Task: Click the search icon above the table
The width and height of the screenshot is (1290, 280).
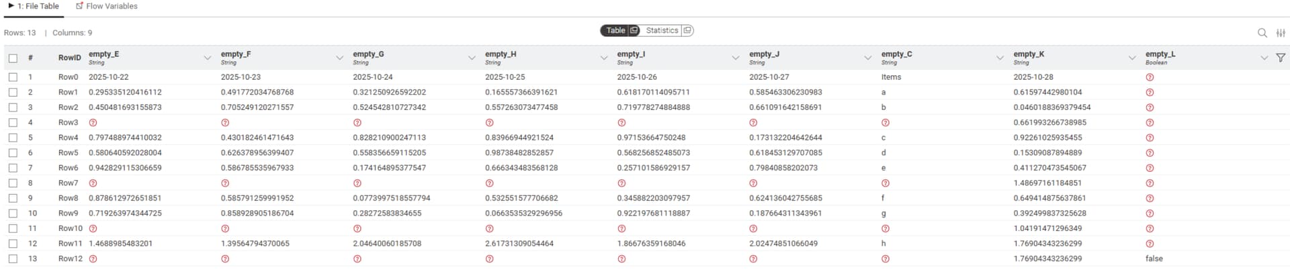Action: coord(1262,33)
